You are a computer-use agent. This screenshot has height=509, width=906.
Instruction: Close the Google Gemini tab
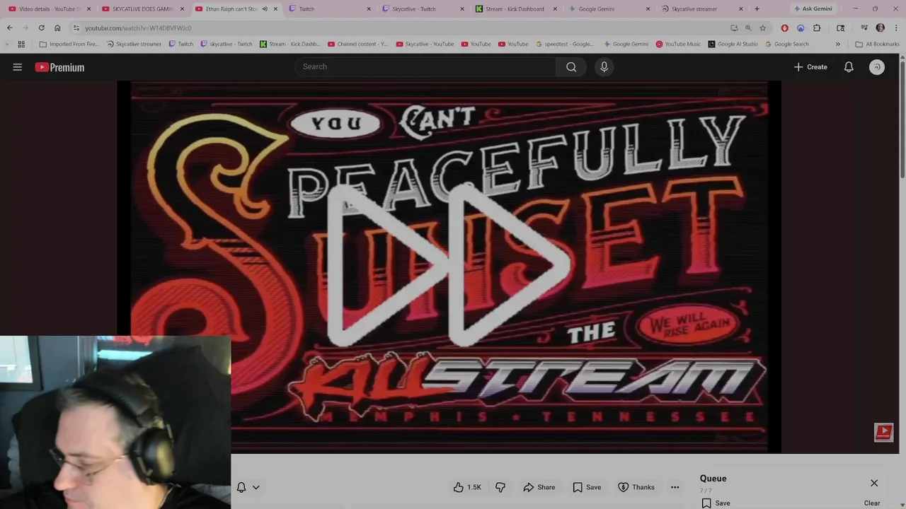(x=648, y=8)
